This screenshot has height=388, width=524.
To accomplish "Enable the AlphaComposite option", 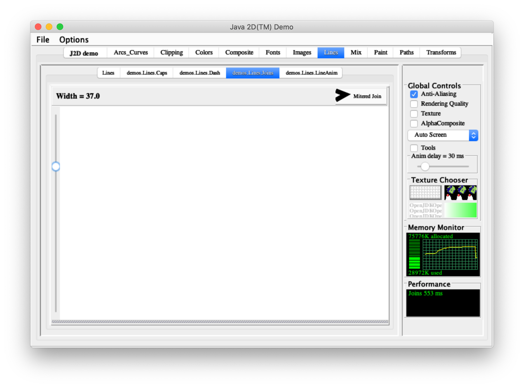I will click(x=414, y=124).
